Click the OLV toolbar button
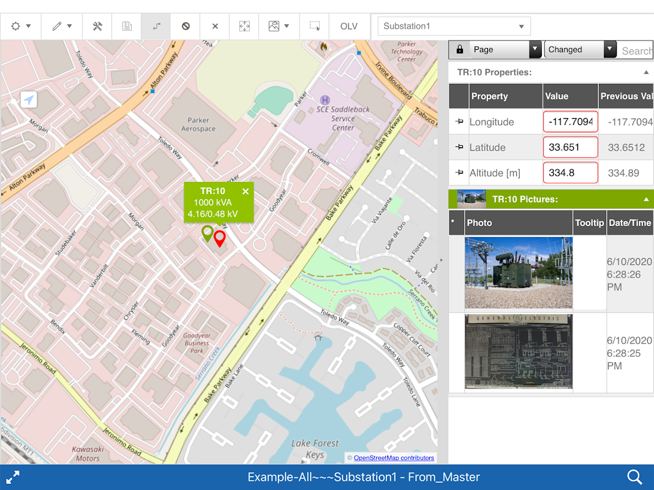The height and width of the screenshot is (490, 654). 349,26
